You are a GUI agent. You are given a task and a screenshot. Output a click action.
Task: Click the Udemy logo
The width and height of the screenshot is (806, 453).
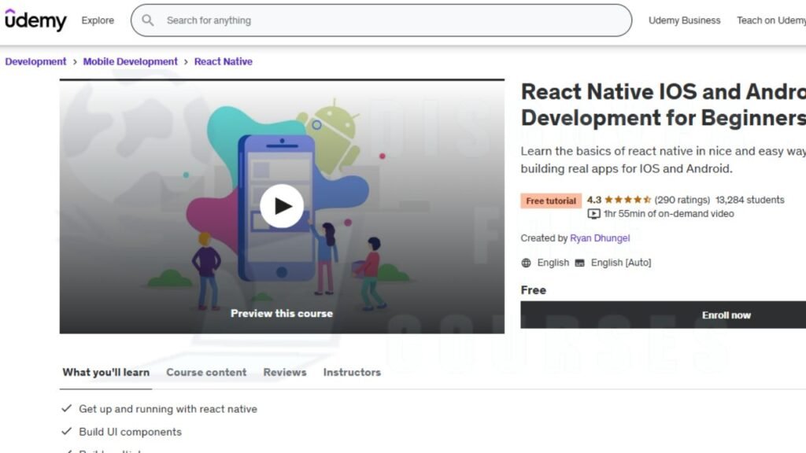coord(35,20)
